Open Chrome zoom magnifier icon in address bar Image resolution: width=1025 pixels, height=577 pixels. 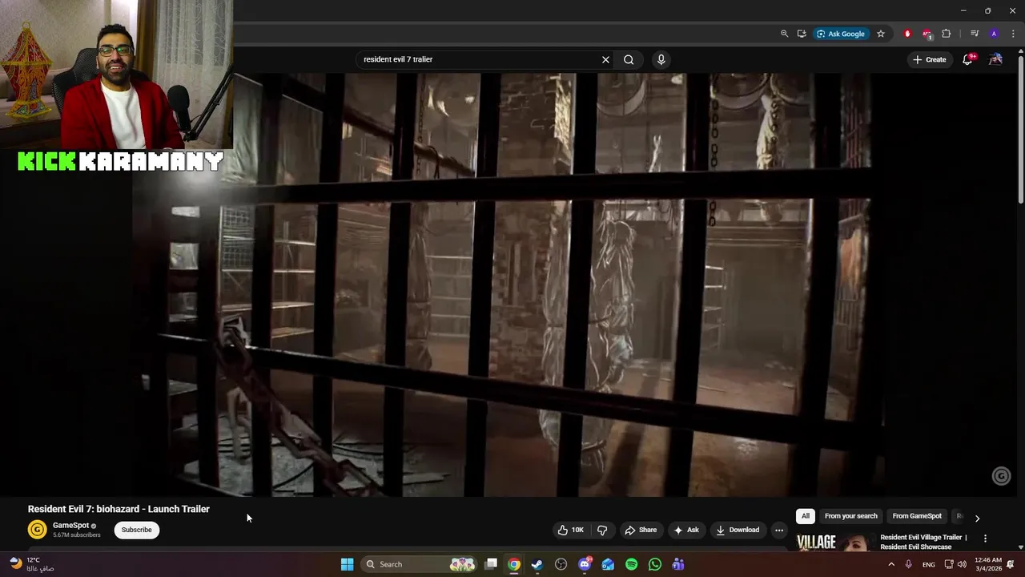pos(784,34)
